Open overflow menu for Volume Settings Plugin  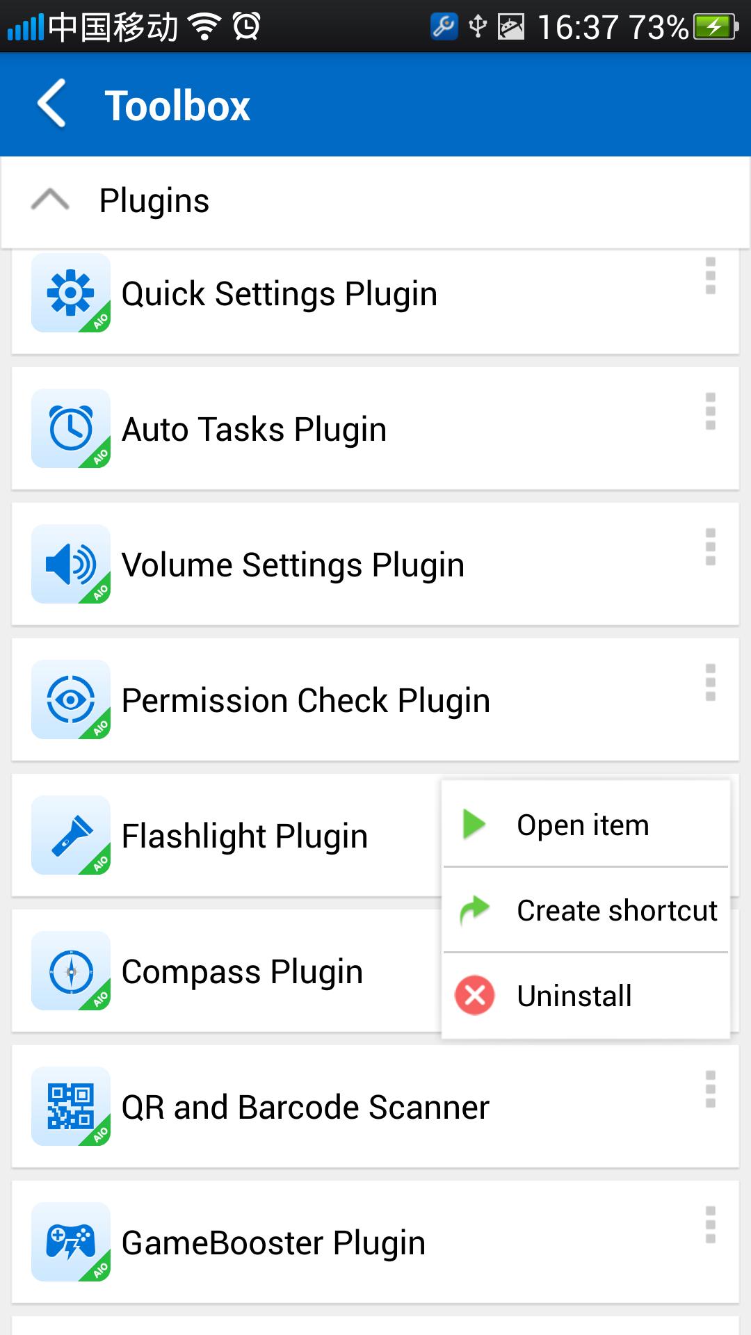pos(710,547)
